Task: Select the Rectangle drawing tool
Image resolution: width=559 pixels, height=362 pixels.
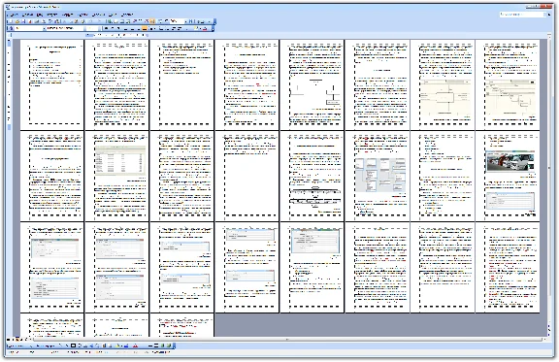Action: [74, 346]
